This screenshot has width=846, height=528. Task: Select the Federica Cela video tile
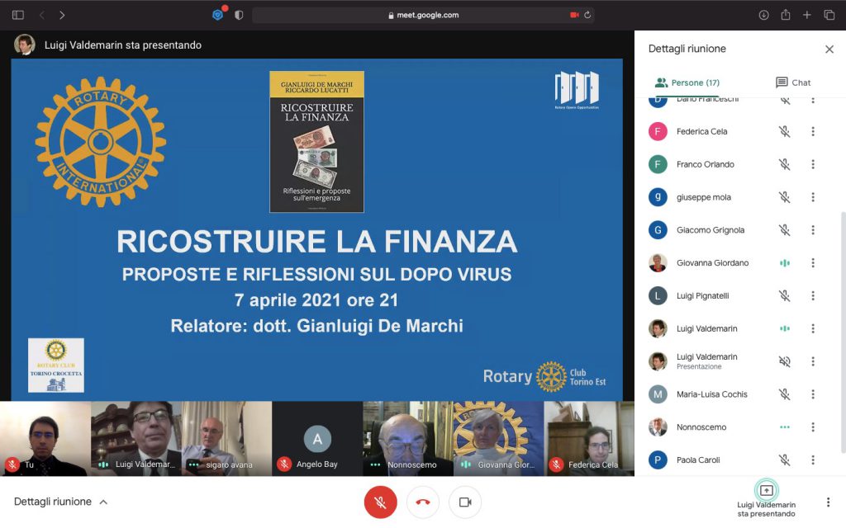(x=589, y=439)
